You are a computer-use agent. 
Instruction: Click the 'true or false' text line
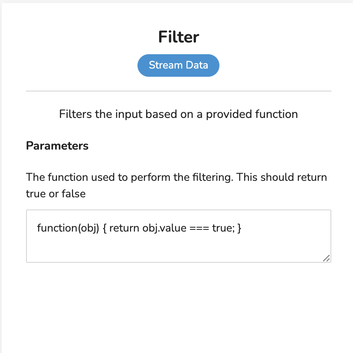(56, 193)
